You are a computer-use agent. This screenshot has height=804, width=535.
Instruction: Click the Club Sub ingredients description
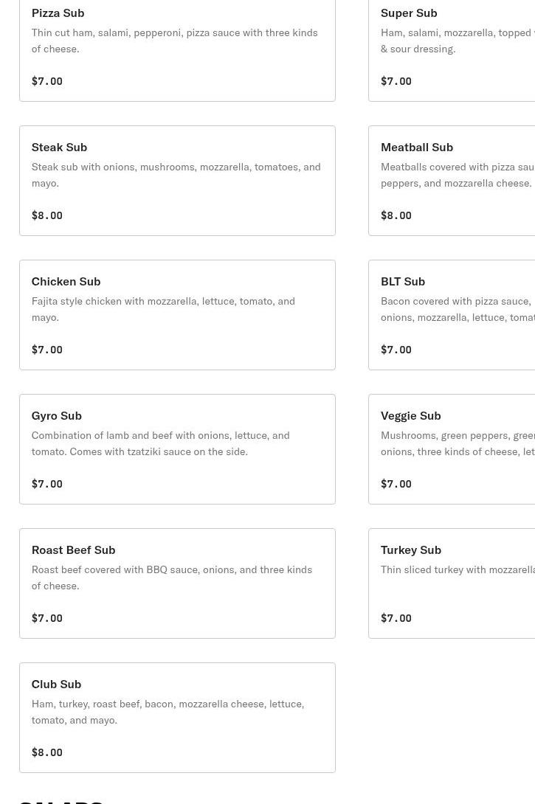168,712
